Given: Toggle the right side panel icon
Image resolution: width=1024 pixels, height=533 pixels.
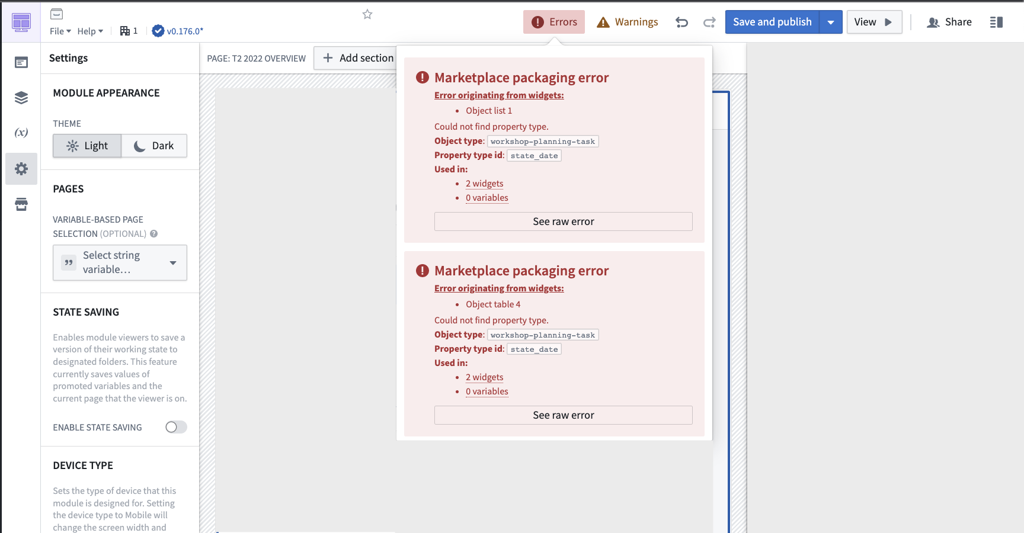Looking at the screenshot, I should coord(996,23).
